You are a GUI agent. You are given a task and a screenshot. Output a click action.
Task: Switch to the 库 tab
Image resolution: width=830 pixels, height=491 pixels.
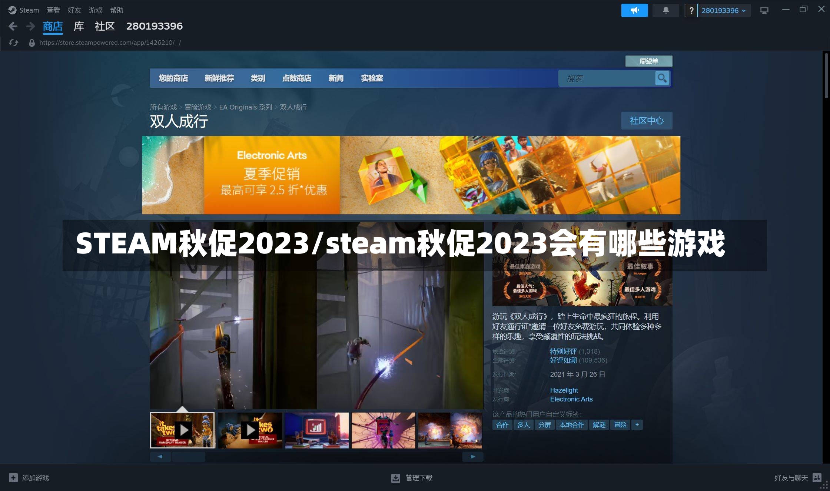(x=79, y=26)
